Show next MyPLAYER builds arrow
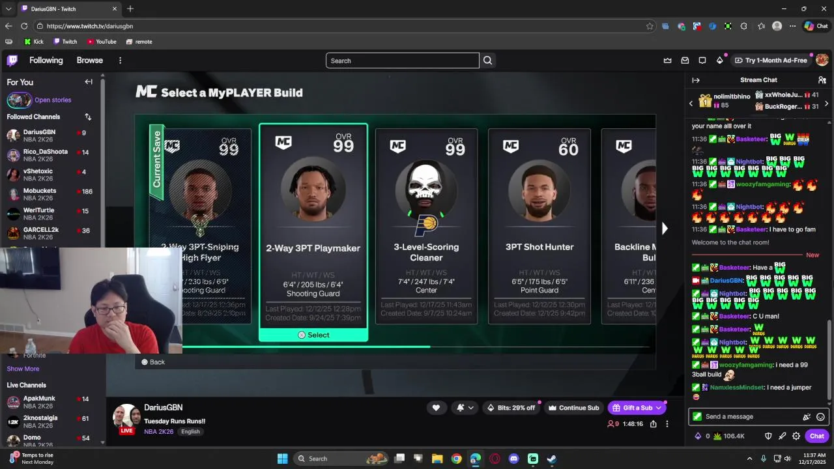This screenshot has width=834, height=469. coord(665,228)
